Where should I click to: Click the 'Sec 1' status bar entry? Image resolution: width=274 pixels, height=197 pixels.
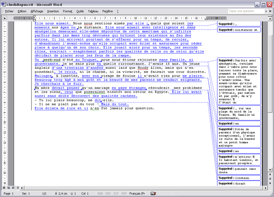tap(26, 193)
